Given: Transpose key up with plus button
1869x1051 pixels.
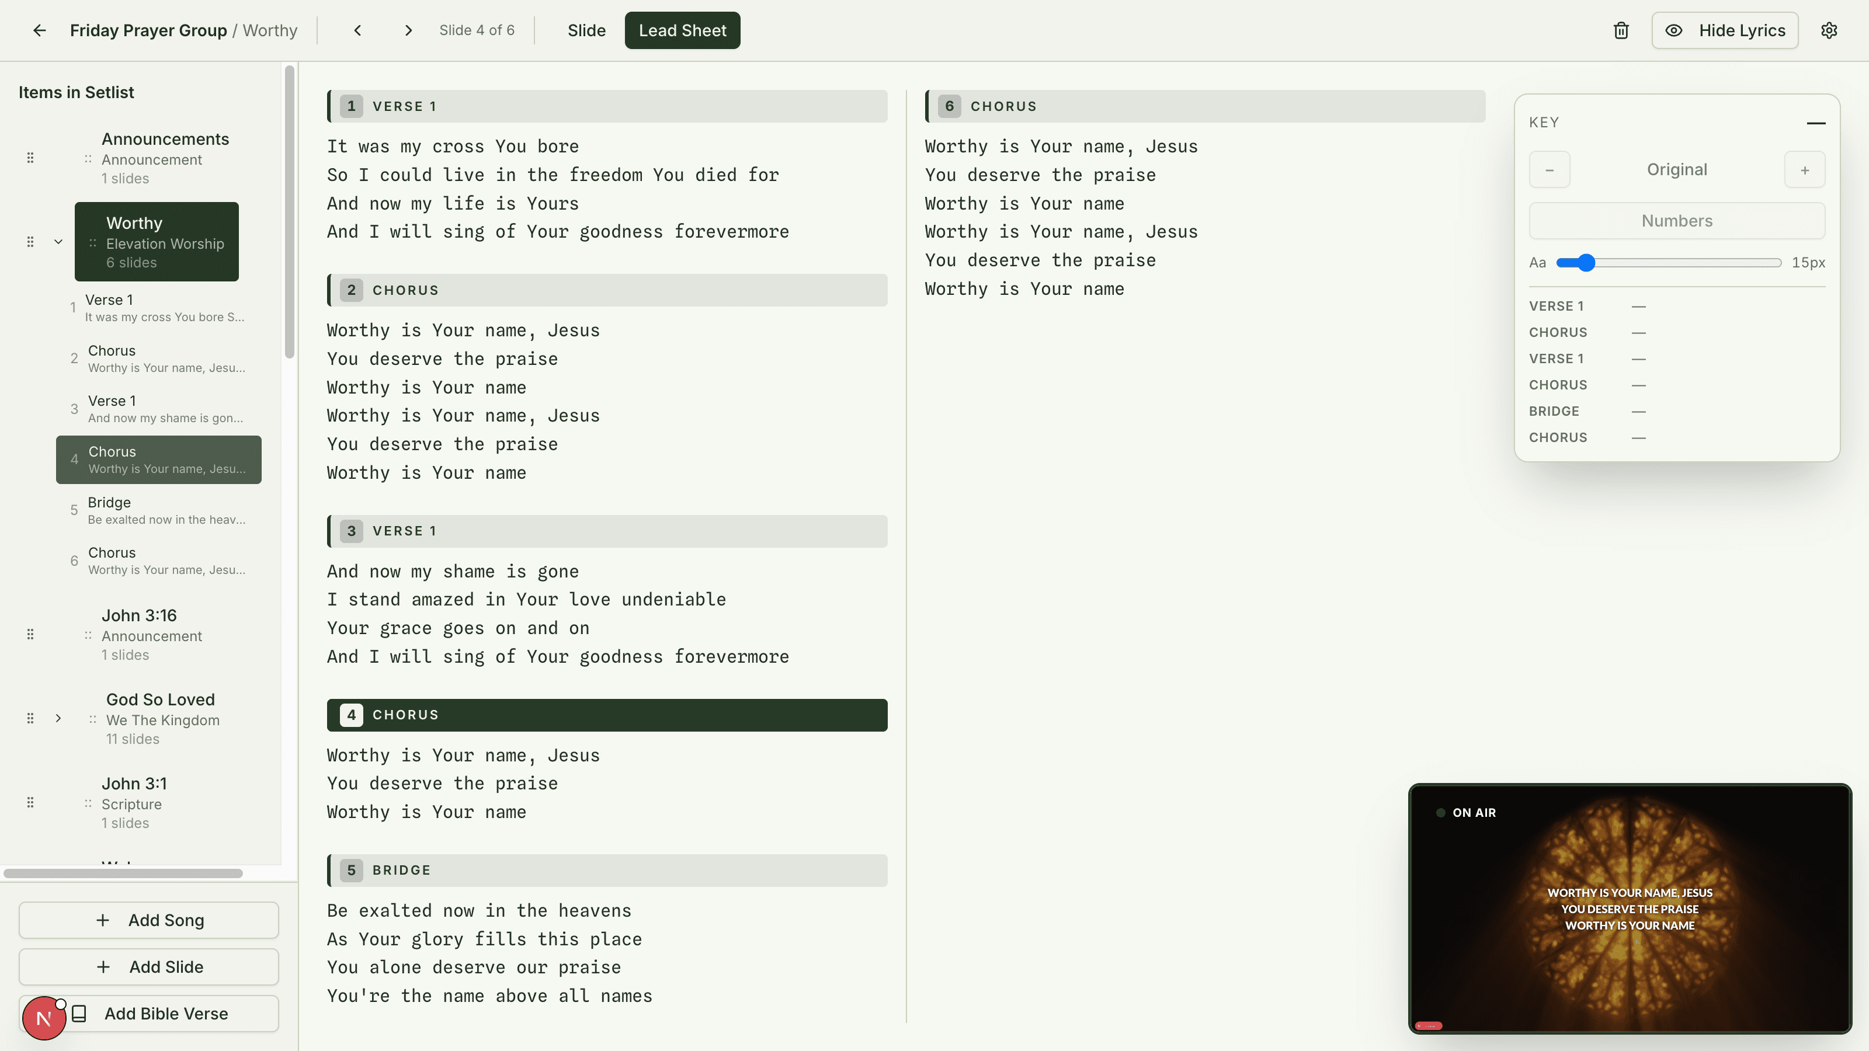Looking at the screenshot, I should coord(1804,170).
